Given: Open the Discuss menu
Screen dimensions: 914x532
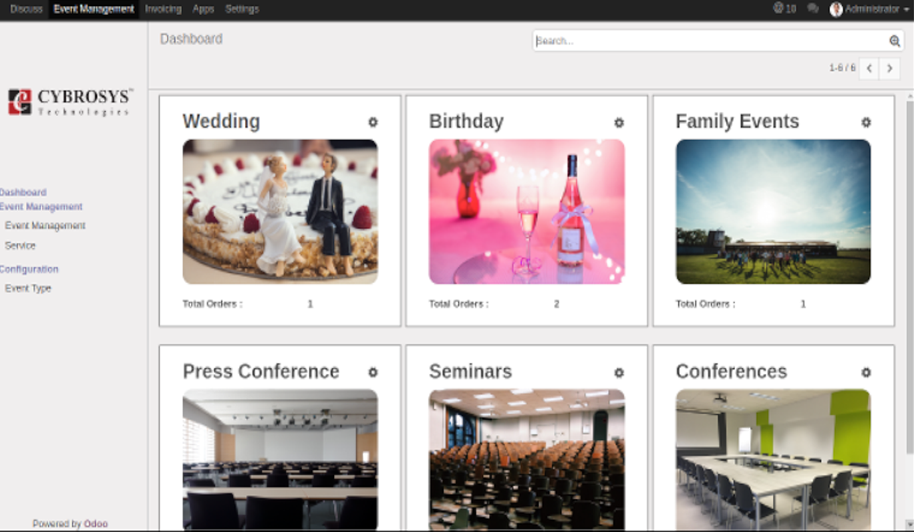Looking at the screenshot, I should (27, 9).
